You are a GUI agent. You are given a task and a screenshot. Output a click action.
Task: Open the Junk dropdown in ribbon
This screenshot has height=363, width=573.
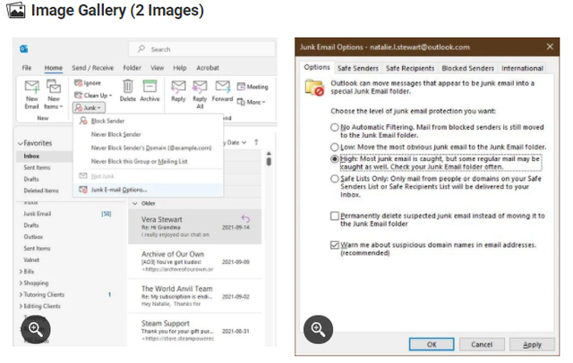[90, 107]
